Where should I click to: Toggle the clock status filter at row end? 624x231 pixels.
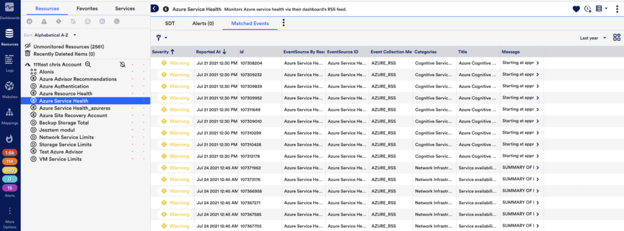tap(116, 21)
